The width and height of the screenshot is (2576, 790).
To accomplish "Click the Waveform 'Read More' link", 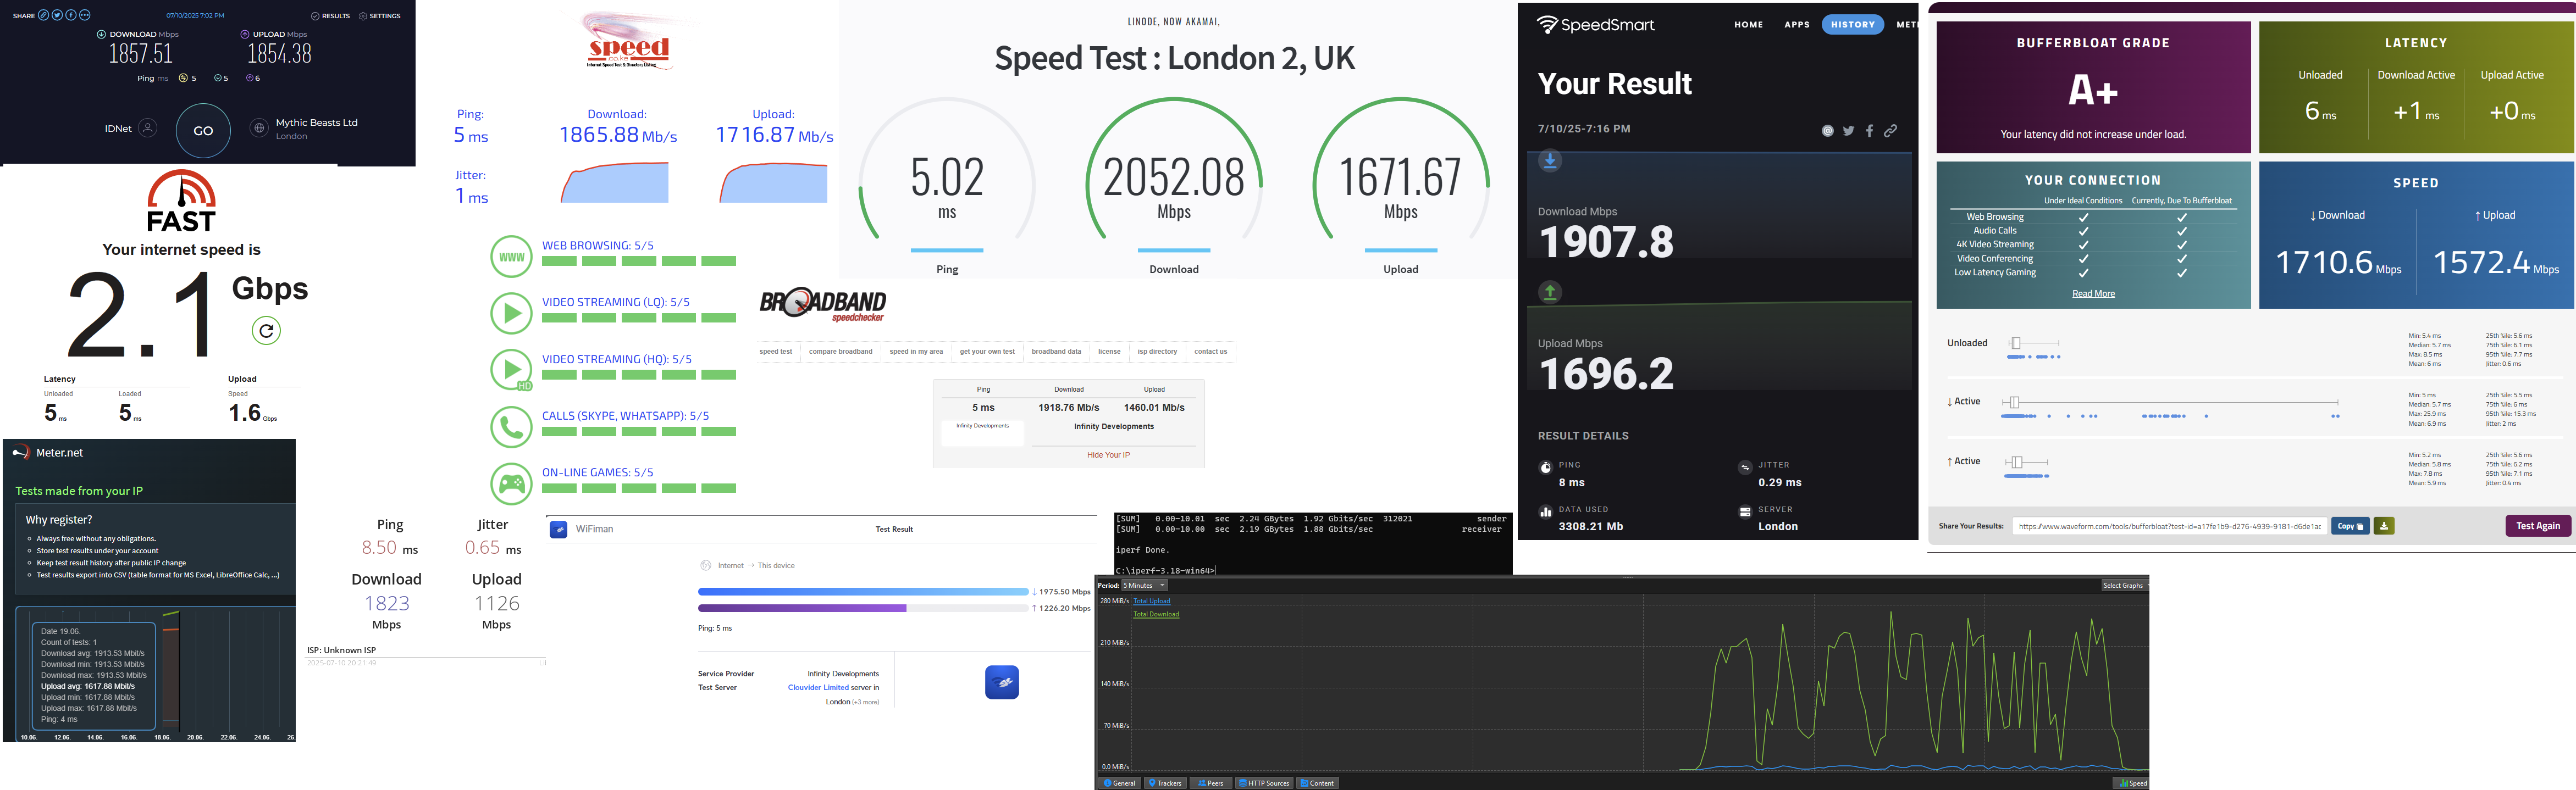I will [x=2093, y=293].
